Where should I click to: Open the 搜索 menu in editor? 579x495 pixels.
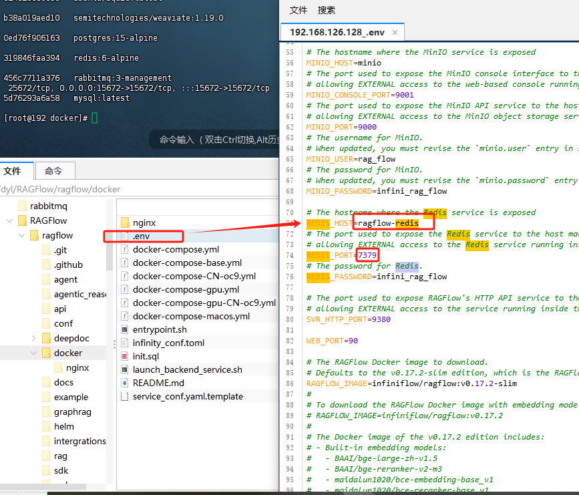327,10
